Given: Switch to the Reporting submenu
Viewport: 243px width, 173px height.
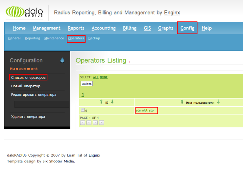Looking at the screenshot, I should (x=33, y=38).
